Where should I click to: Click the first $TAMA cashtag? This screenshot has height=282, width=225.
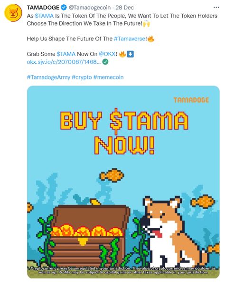click(x=44, y=16)
